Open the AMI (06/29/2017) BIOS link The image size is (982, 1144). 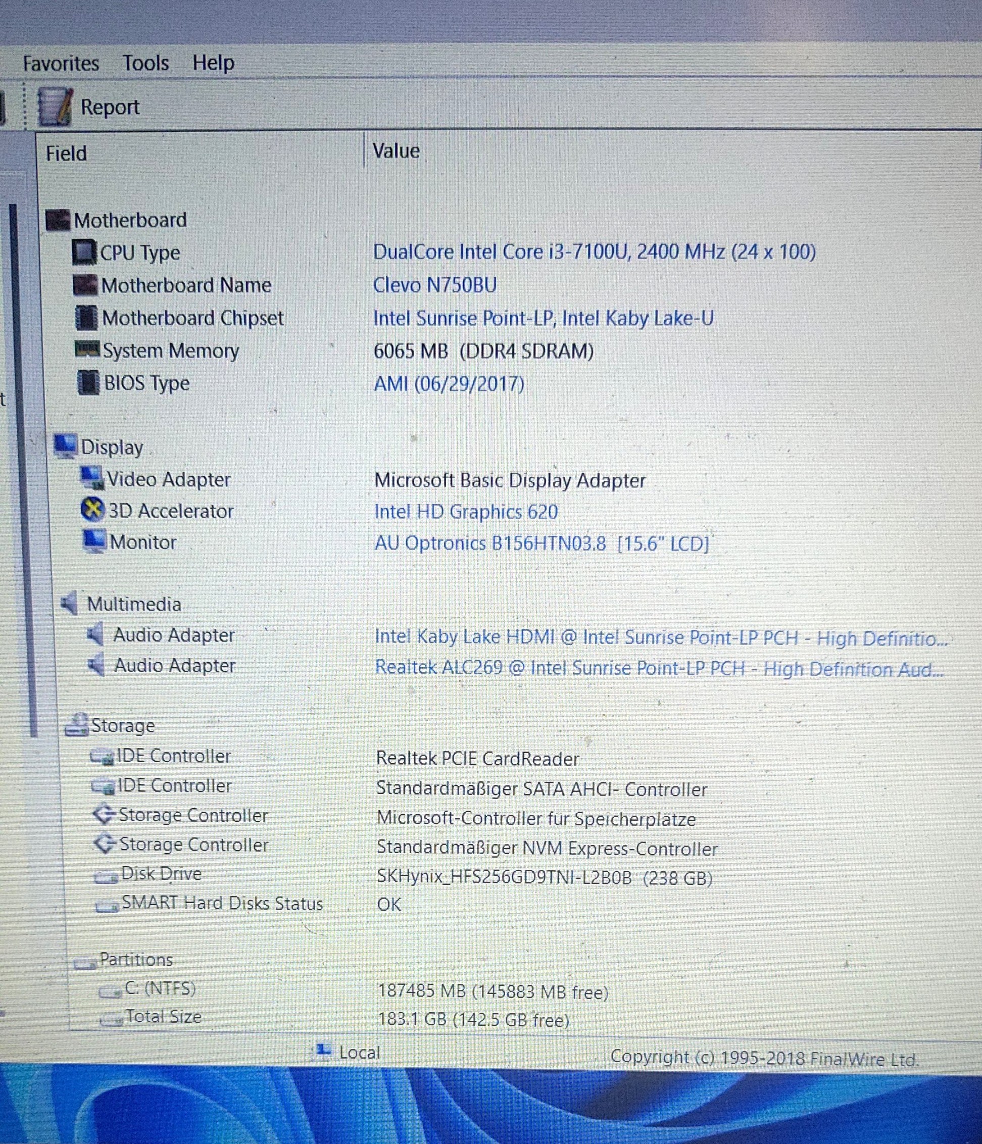(449, 383)
